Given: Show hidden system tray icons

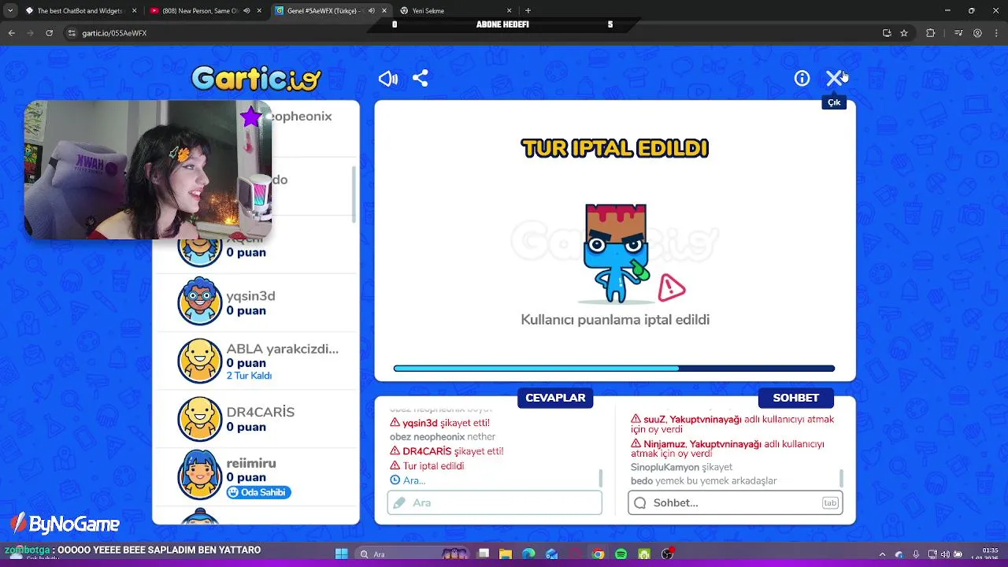Looking at the screenshot, I should tap(882, 554).
